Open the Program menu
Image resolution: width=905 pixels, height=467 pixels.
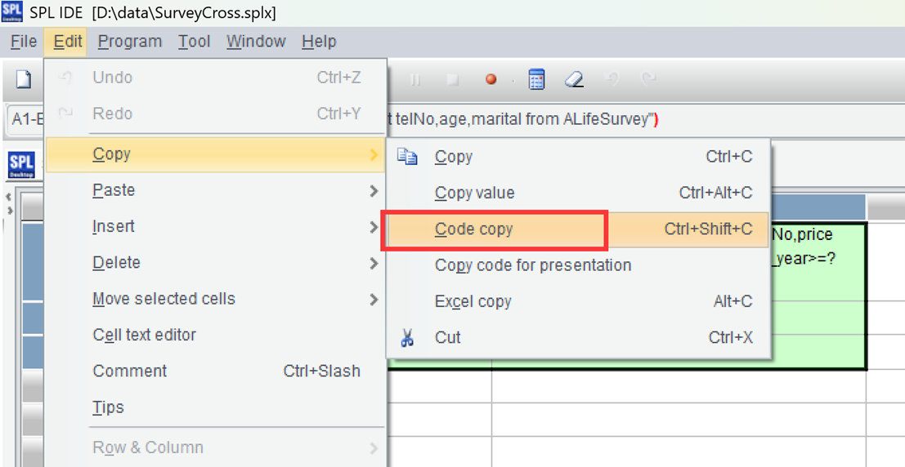pos(130,42)
